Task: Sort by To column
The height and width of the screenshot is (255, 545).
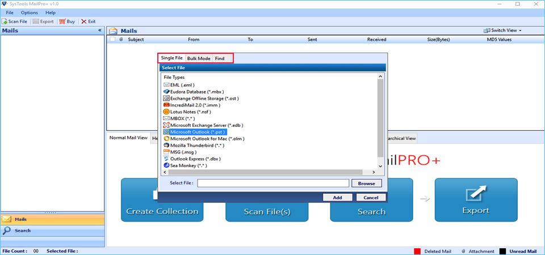Action: [250, 40]
